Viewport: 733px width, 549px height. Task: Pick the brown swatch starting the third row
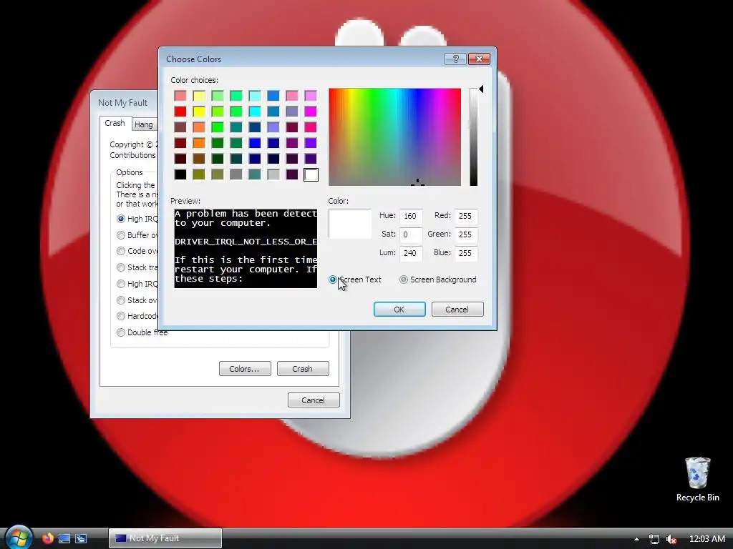(180, 127)
